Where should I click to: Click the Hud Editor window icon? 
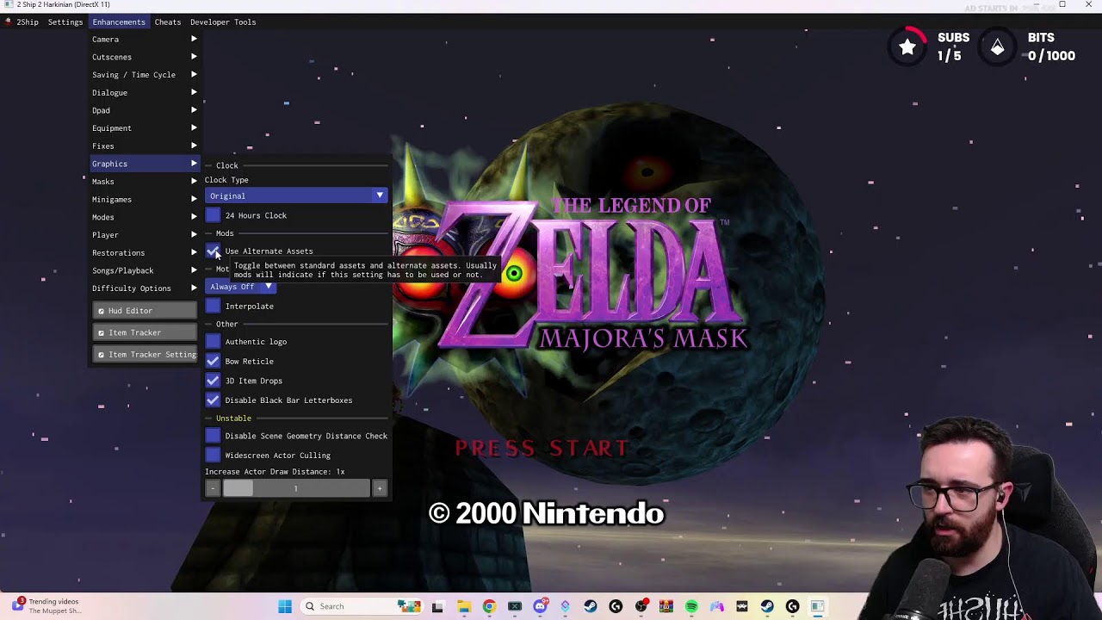[101, 311]
